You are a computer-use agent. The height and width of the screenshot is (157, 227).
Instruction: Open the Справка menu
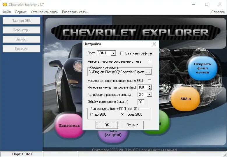click(x=218, y=12)
